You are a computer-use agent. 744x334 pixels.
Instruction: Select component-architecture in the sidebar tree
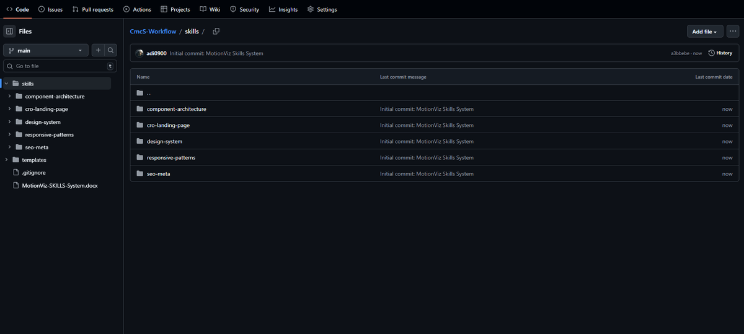[x=55, y=96]
